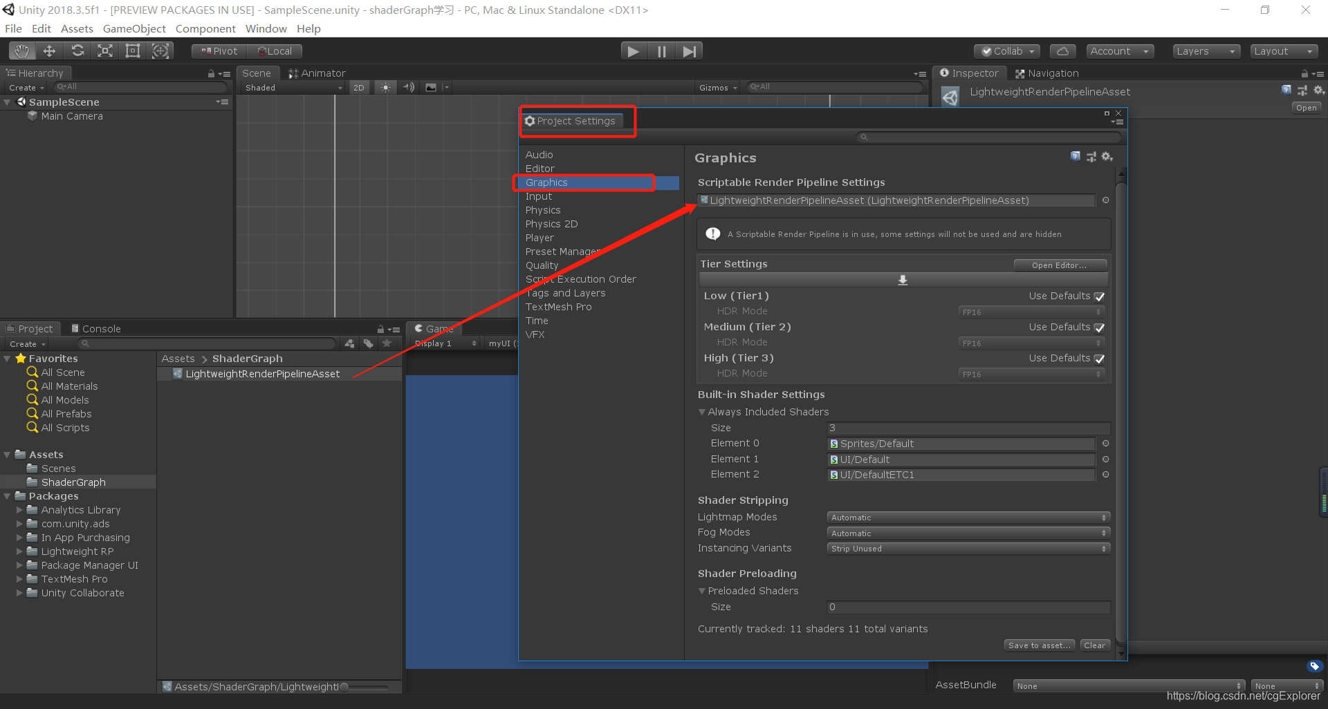Toggle Use Defaults for Medium Tier 2
Screen dimensions: 1328x709
(x=1100, y=328)
